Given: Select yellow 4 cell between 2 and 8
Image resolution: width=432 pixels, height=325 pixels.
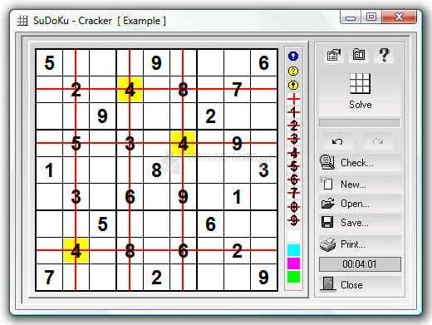Looking at the screenshot, I should point(130,90).
